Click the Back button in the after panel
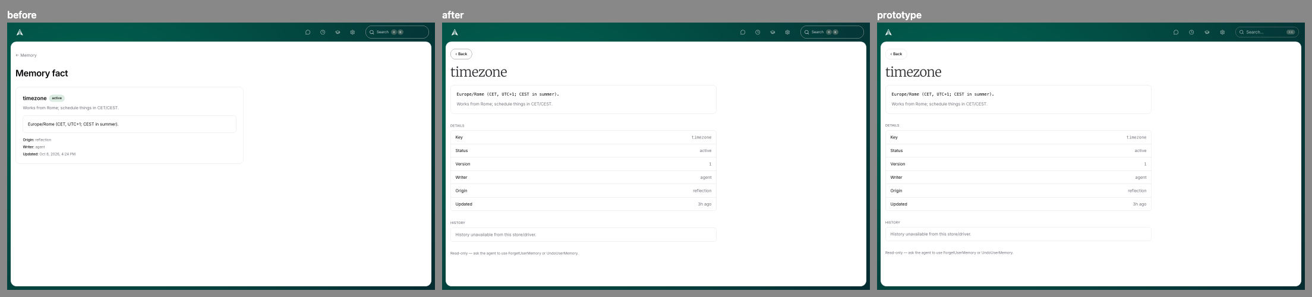Viewport: 1312px width, 297px height. [x=461, y=54]
